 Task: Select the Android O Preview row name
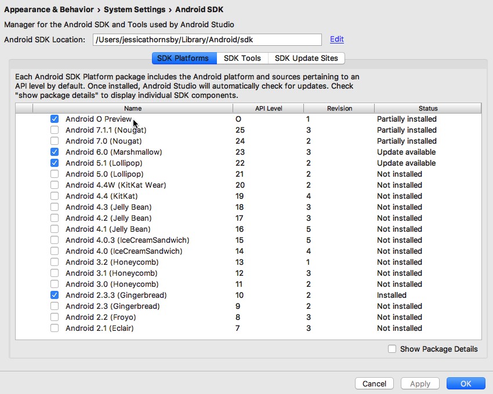pos(99,119)
